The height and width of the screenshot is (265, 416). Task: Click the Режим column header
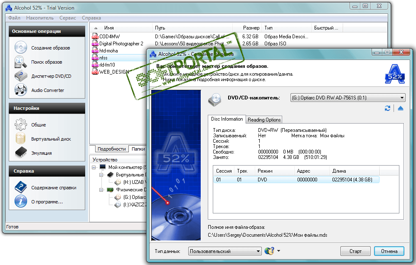[275, 171]
